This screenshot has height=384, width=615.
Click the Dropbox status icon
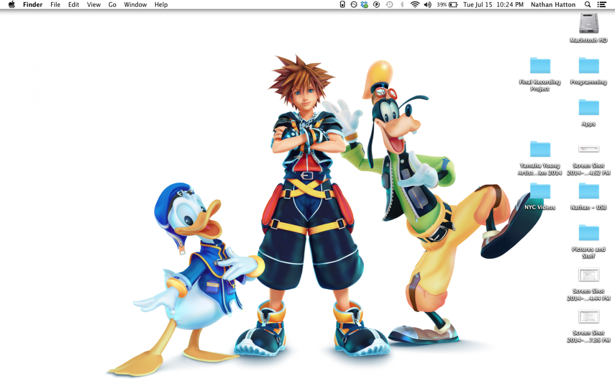click(364, 5)
